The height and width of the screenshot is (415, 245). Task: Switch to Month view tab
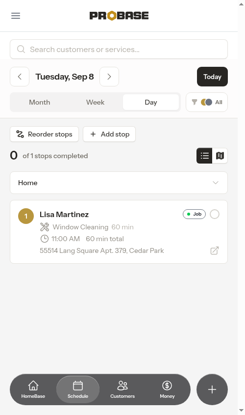pos(40,102)
